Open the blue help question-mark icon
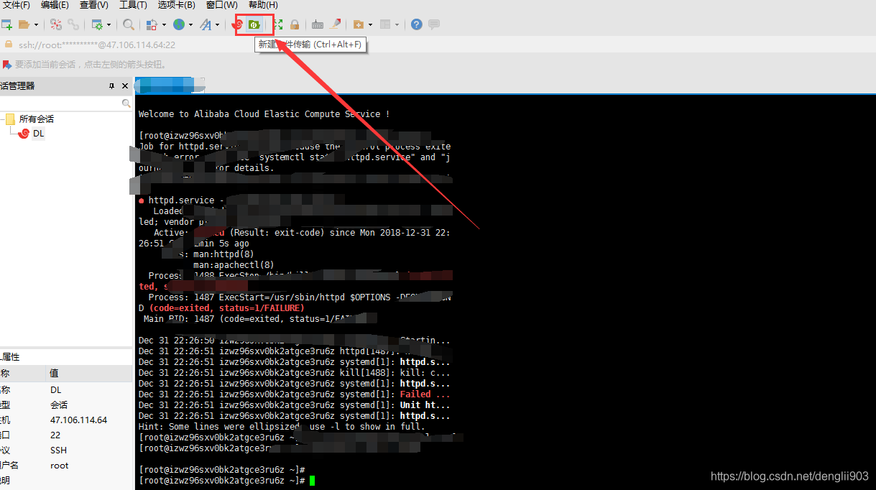876x490 pixels. tap(417, 24)
